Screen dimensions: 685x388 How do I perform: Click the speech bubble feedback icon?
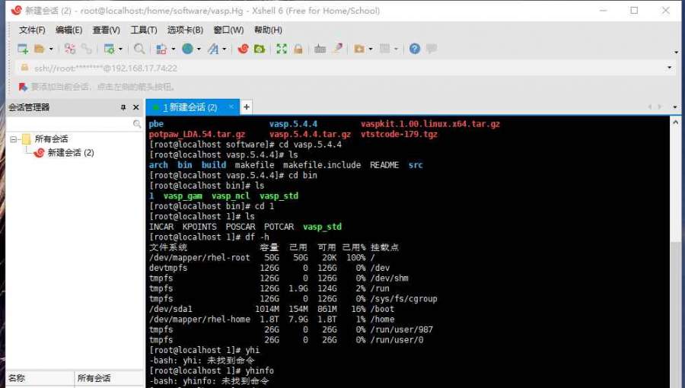click(432, 49)
